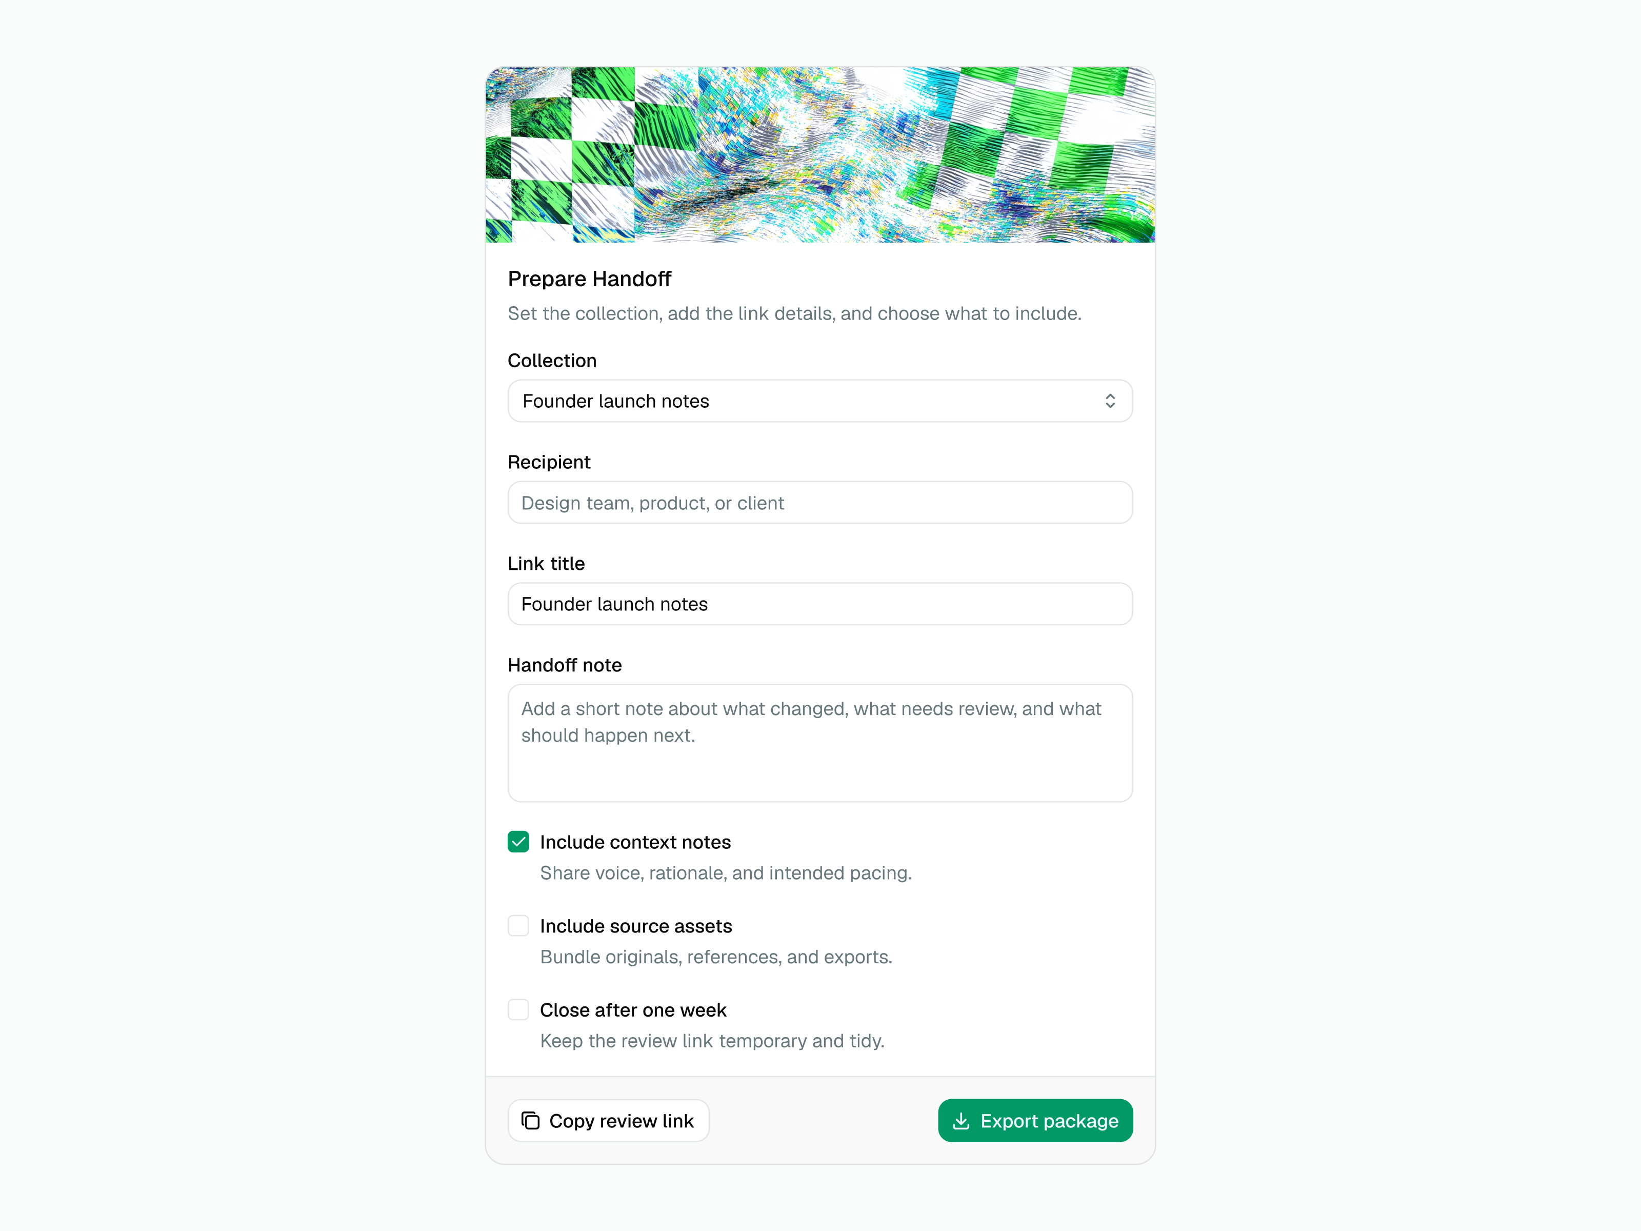Open the Collection dropdown
The image size is (1641, 1231).
click(x=820, y=402)
